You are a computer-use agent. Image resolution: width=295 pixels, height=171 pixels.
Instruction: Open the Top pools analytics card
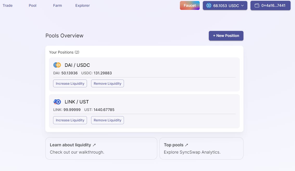(201, 148)
